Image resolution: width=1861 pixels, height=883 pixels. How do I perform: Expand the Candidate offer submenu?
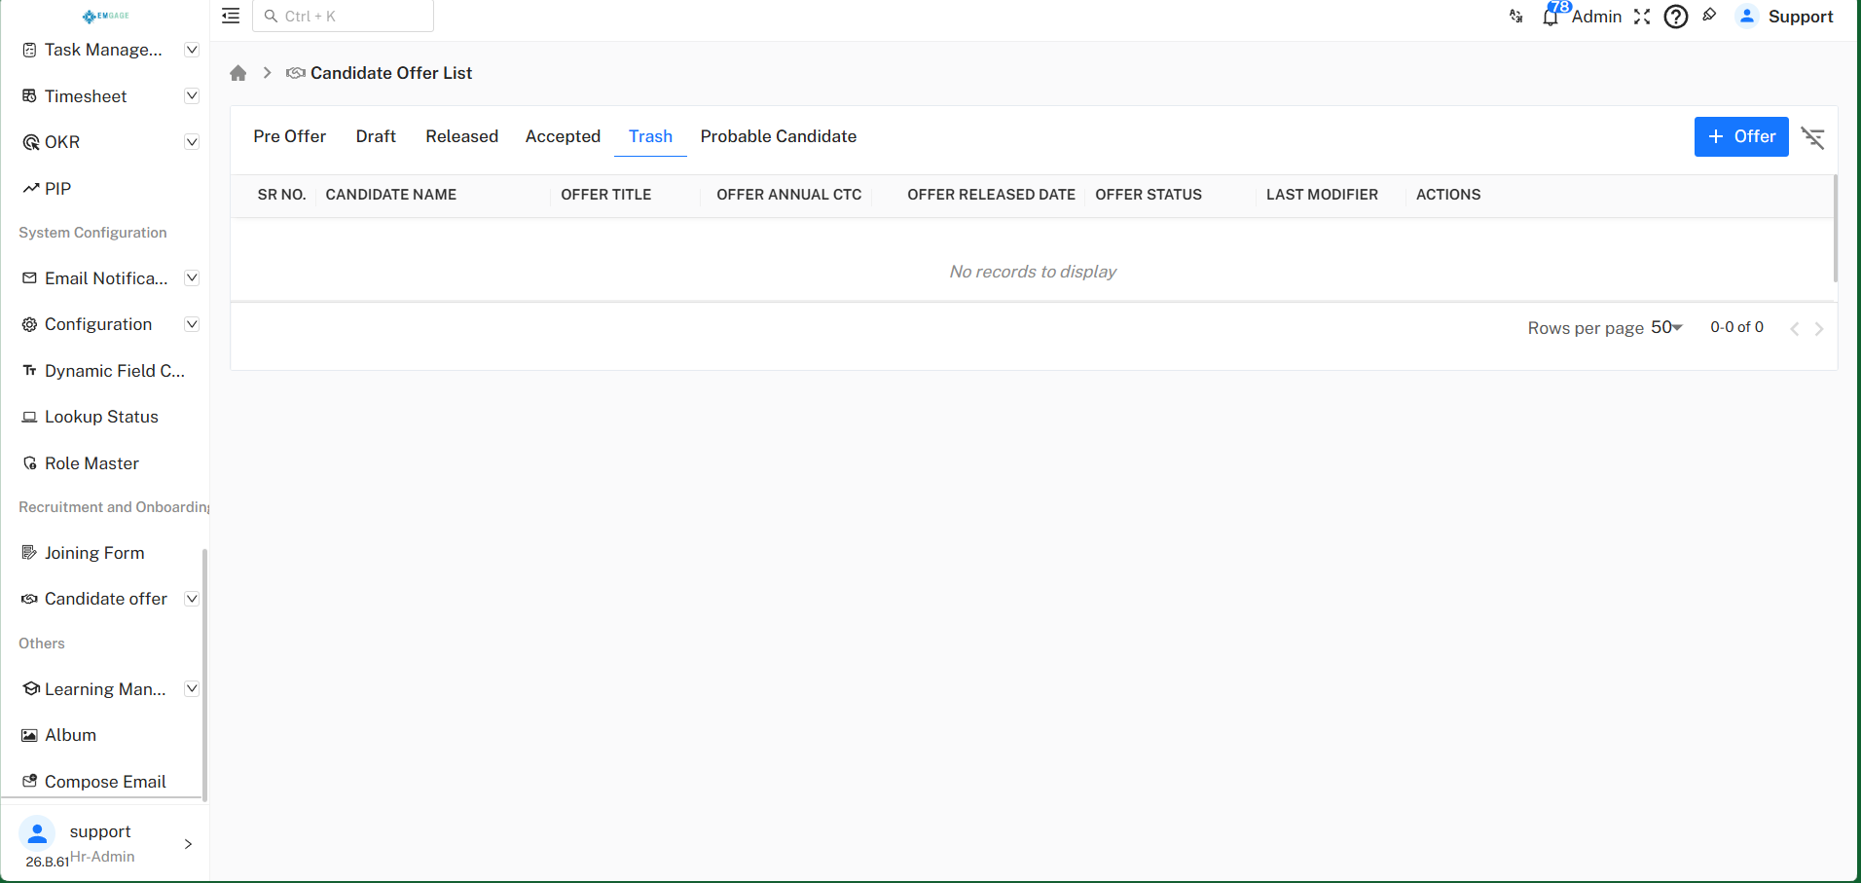pyautogui.click(x=192, y=599)
